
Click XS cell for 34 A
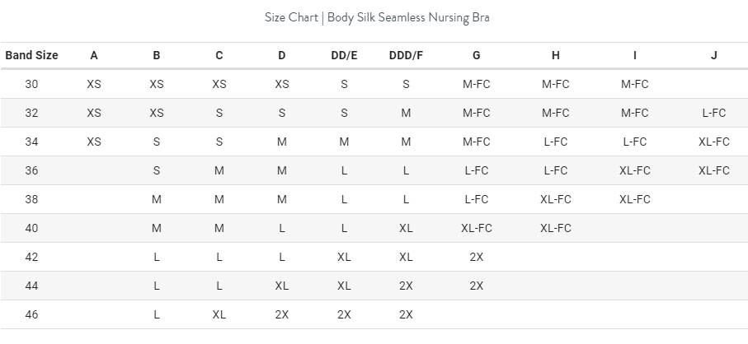tap(94, 142)
